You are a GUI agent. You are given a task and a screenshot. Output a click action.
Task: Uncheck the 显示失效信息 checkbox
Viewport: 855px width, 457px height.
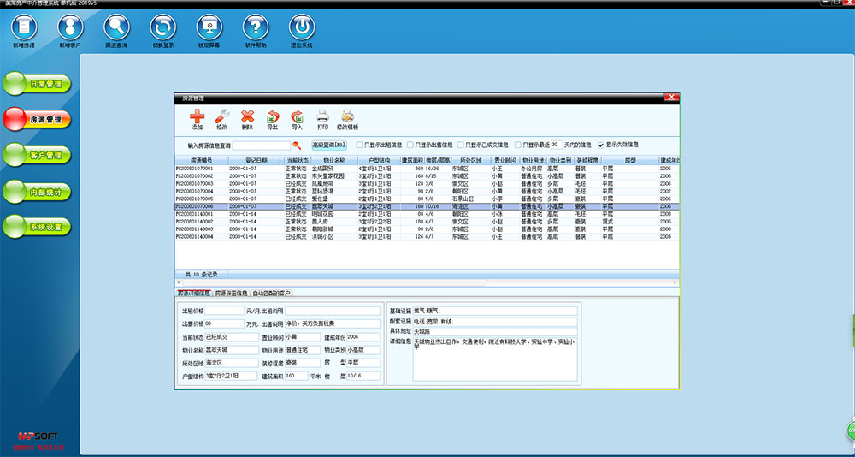click(601, 145)
